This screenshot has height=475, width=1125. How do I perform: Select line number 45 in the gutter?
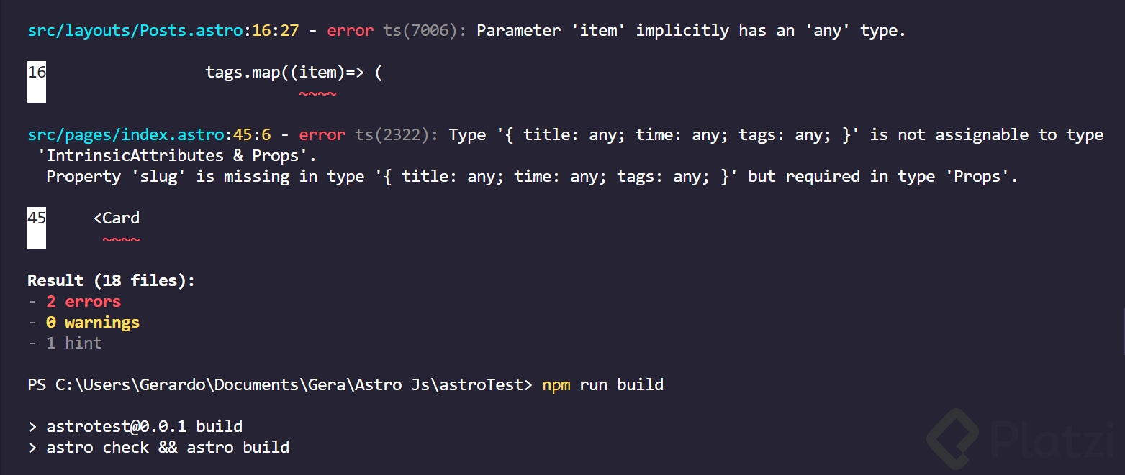37,218
